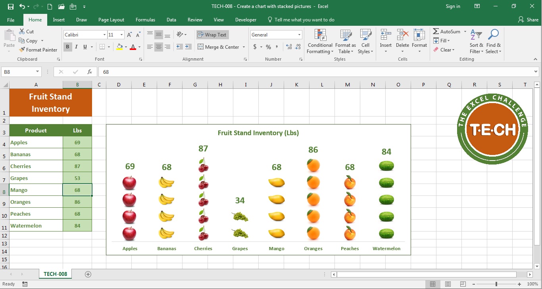Open the General number format dropdown

(299, 35)
